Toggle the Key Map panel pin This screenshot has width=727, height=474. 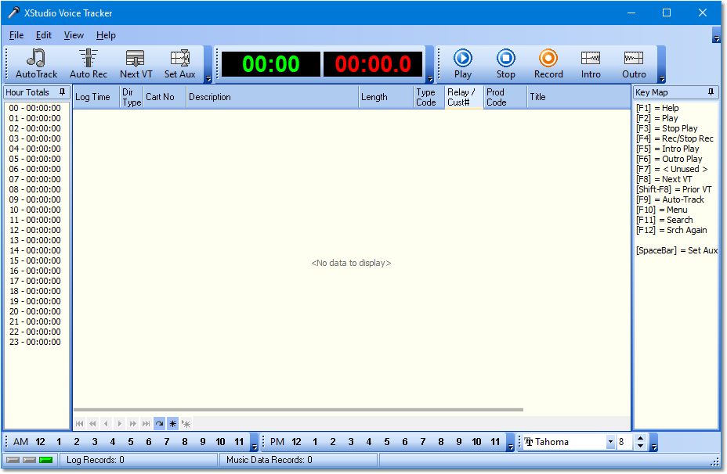click(711, 92)
